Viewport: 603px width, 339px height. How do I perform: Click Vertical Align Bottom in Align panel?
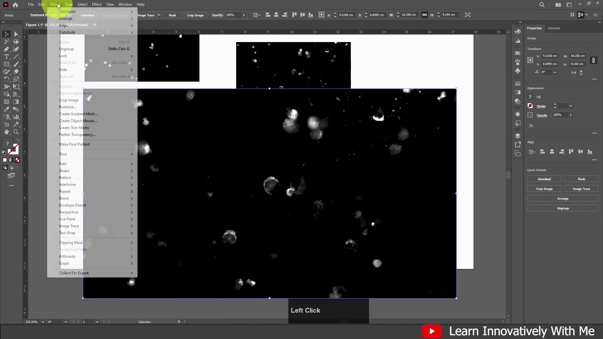click(x=590, y=152)
